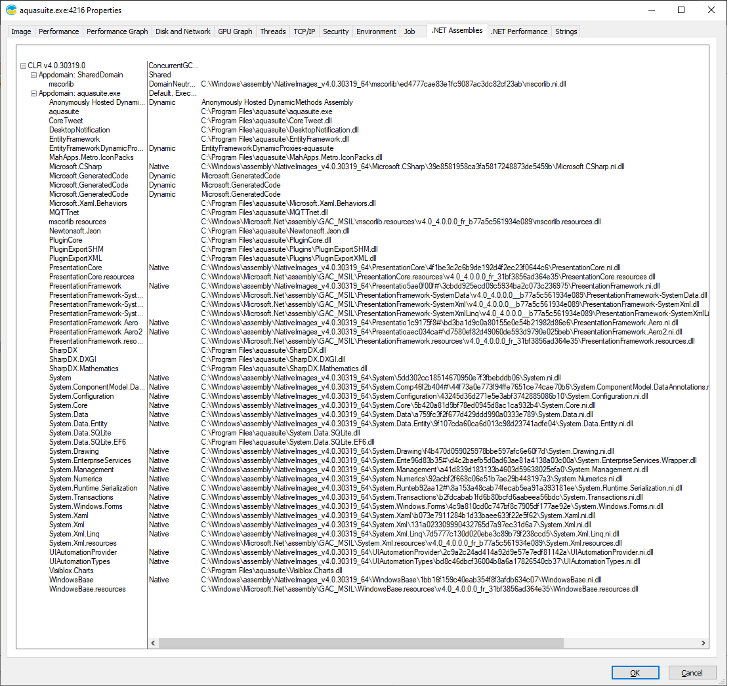Select the DesktopNotification assembly

point(79,130)
